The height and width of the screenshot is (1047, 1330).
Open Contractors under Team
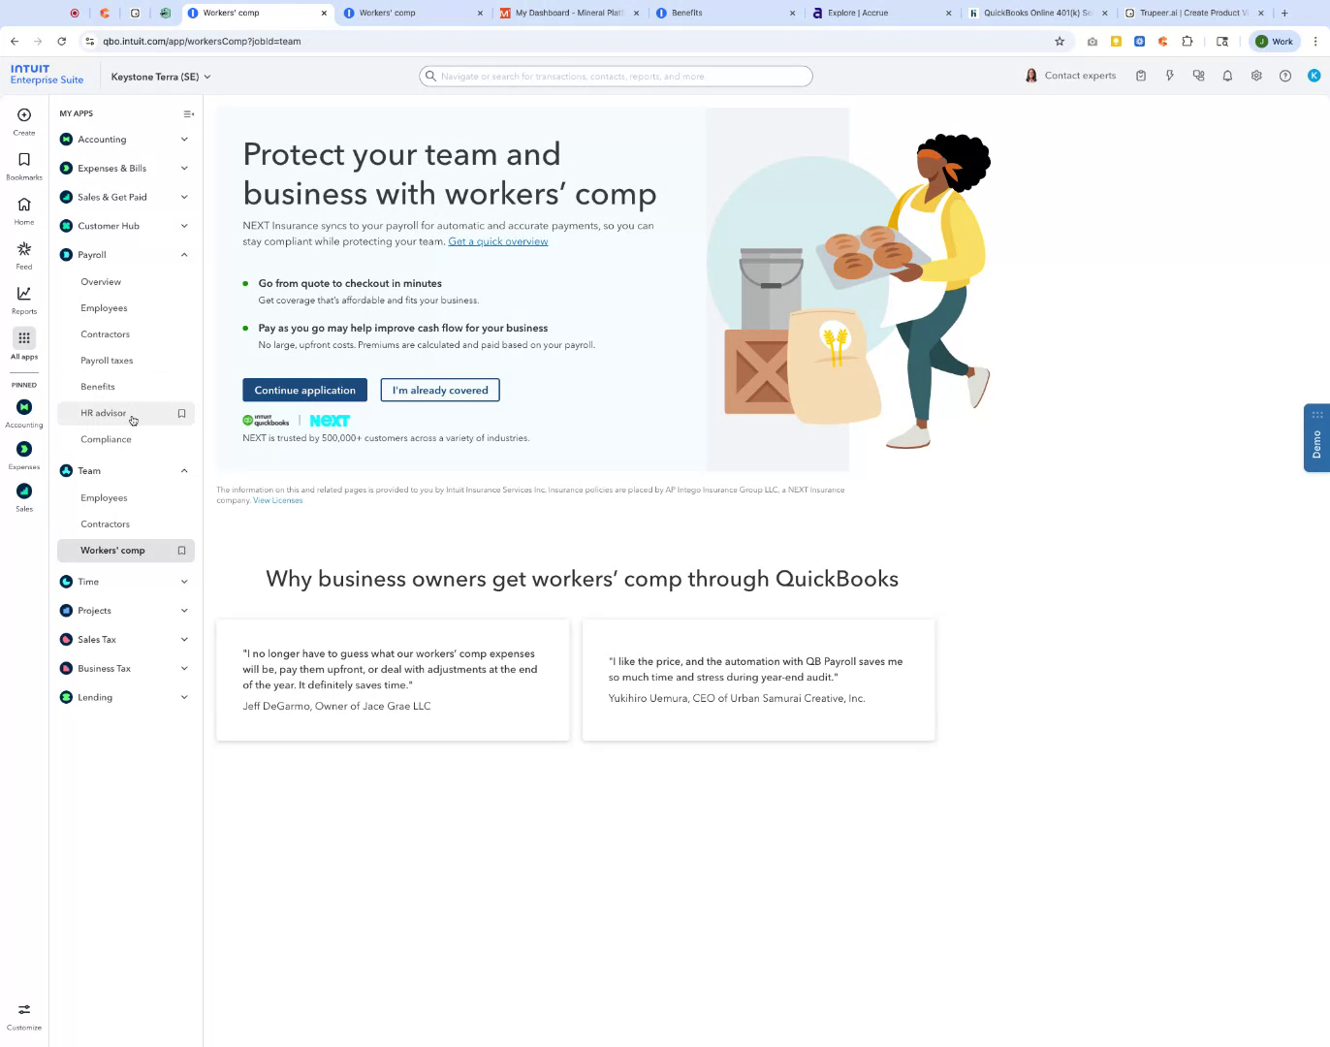(105, 524)
